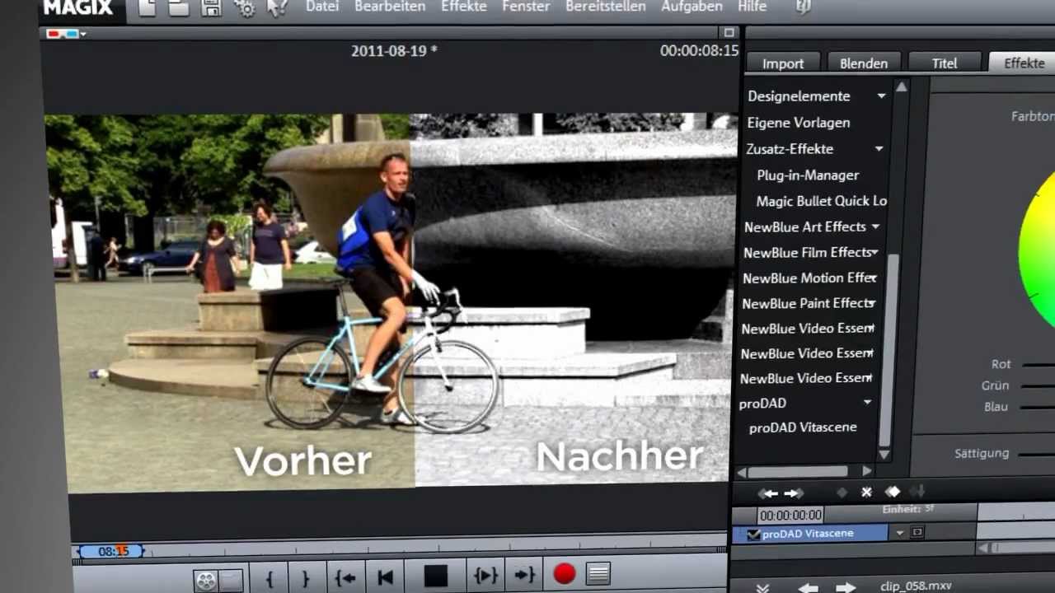The width and height of the screenshot is (1055, 593).
Task: Switch to the Blenden tab
Action: 864,63
